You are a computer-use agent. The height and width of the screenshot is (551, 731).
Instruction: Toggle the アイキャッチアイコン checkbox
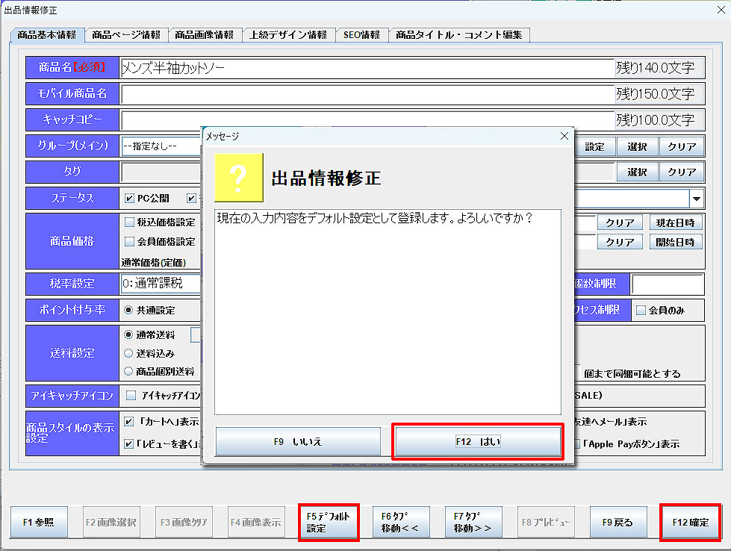[131, 395]
